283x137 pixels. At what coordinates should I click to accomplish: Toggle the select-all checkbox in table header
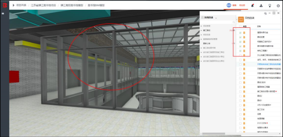(240, 26)
